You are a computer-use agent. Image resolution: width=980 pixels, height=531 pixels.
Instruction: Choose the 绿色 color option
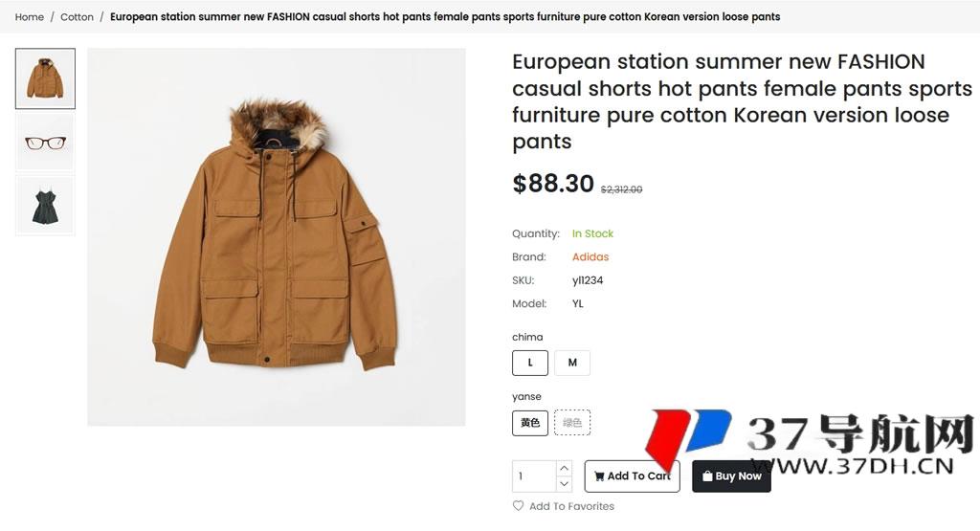coord(572,423)
